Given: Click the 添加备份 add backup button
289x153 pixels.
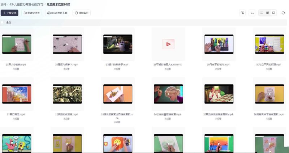Looking at the screenshot, I should point(82,13).
